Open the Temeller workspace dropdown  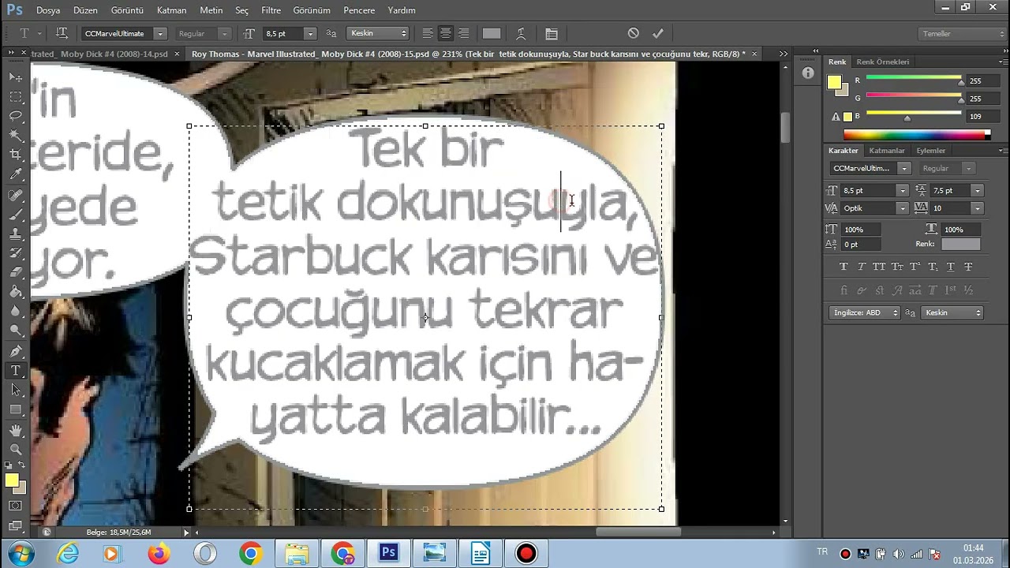point(963,33)
